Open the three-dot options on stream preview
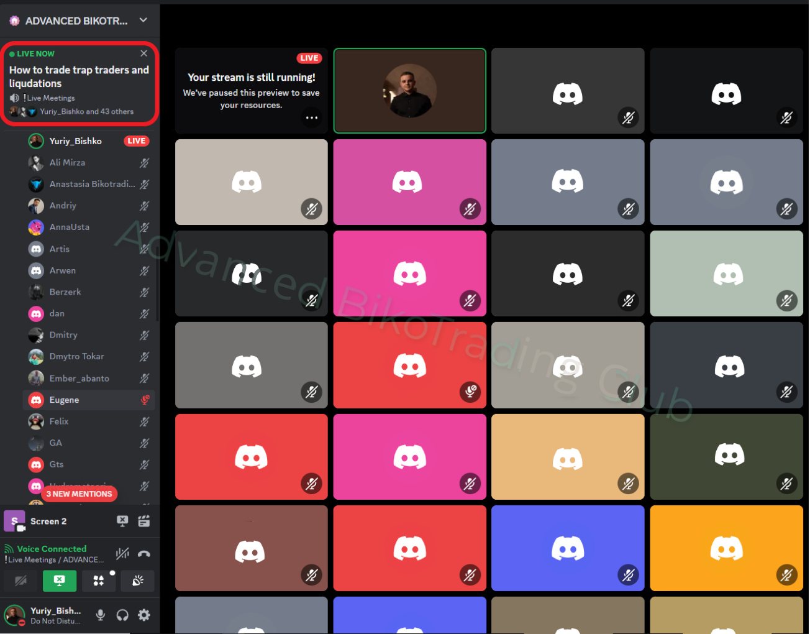This screenshot has width=810, height=634. click(x=312, y=117)
